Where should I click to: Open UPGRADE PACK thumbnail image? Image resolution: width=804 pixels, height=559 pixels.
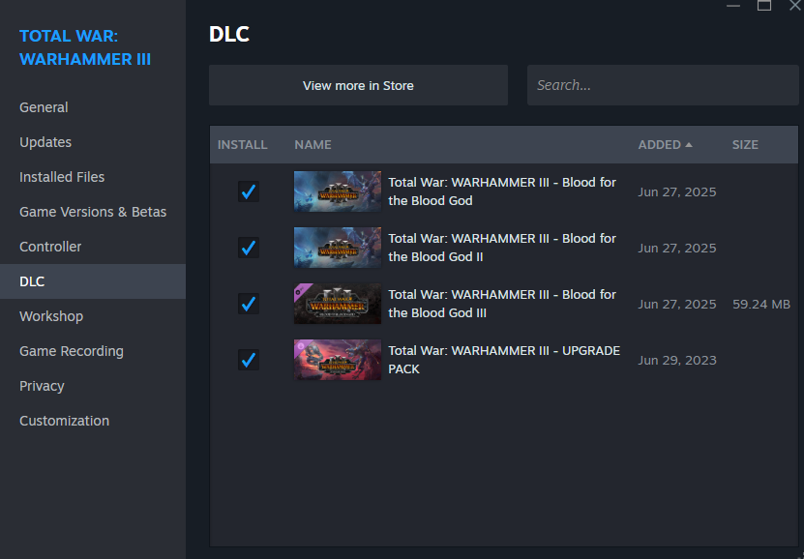[x=338, y=360]
